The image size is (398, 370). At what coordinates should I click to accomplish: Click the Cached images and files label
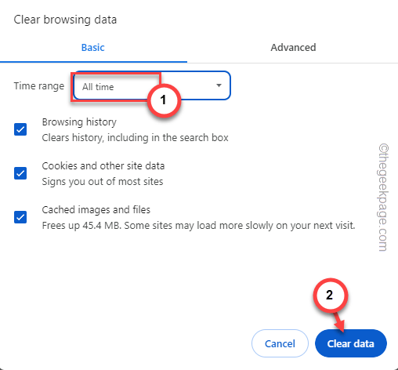[96, 210]
